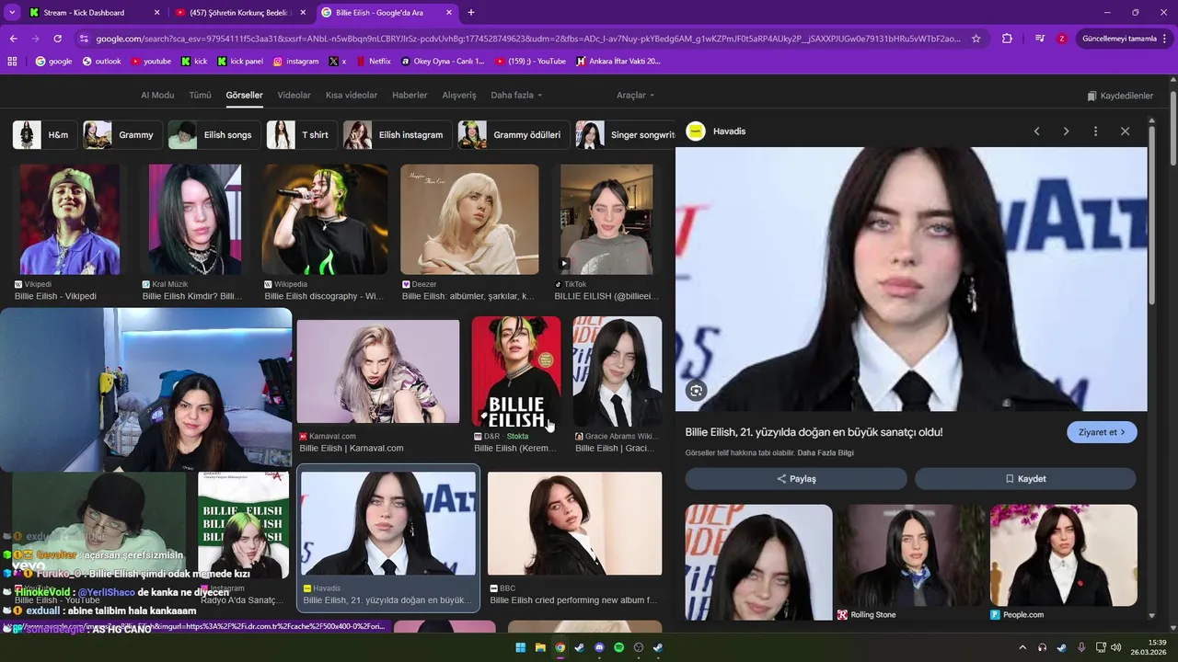Go back to previous browser page
This screenshot has width=1178, height=662.
pos(13,39)
